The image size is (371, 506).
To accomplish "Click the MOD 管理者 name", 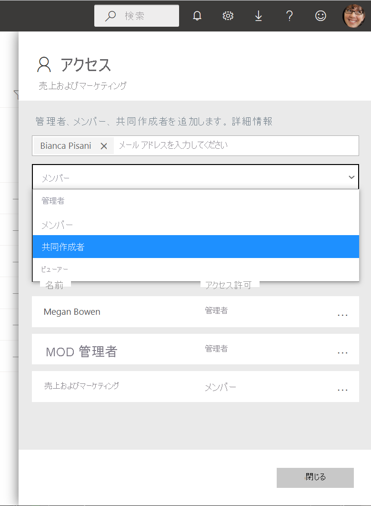I will tap(81, 351).
